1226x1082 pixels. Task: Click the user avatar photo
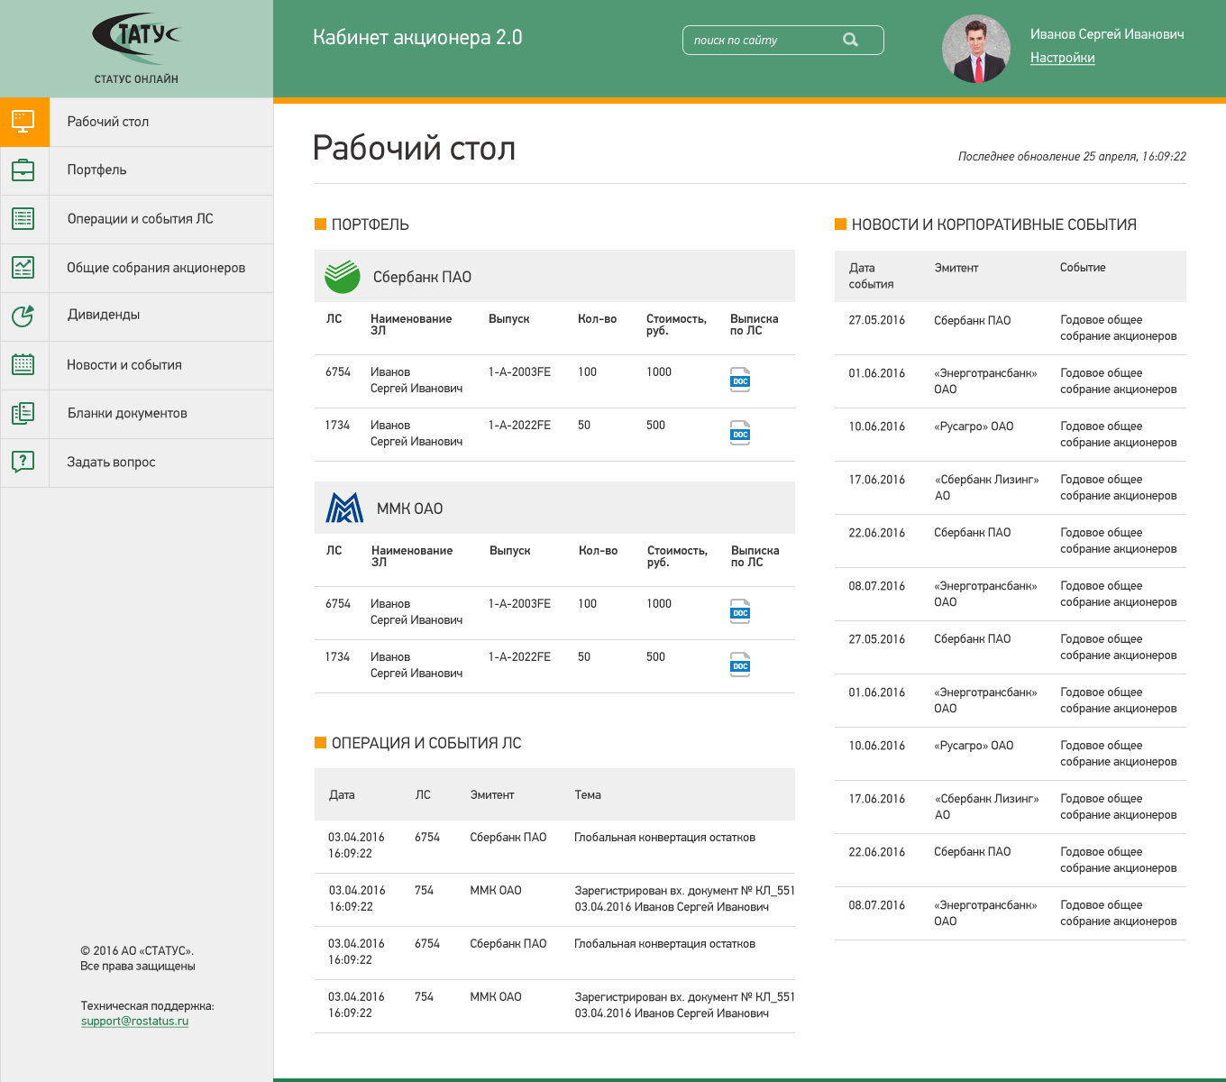(x=976, y=49)
